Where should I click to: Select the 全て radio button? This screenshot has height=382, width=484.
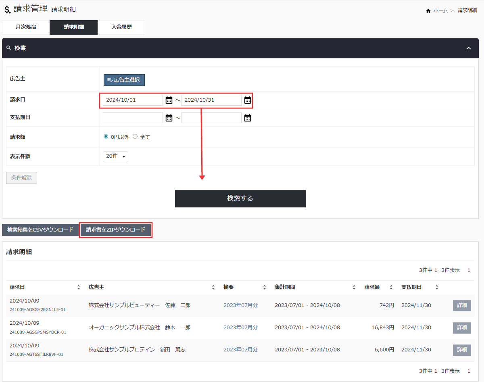coord(135,137)
